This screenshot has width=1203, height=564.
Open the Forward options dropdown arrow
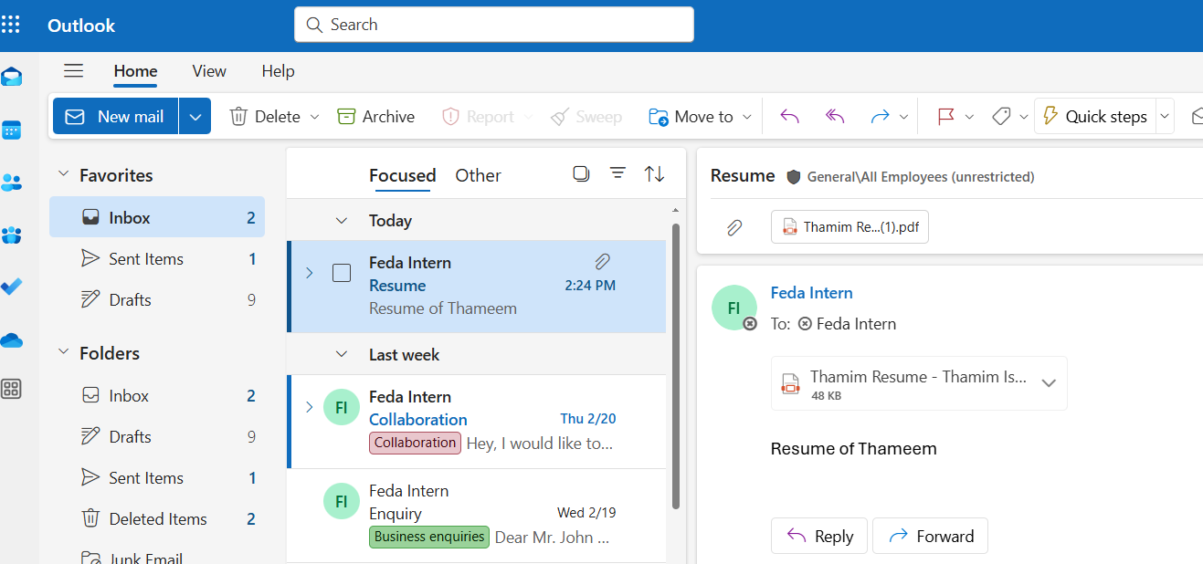point(903,116)
